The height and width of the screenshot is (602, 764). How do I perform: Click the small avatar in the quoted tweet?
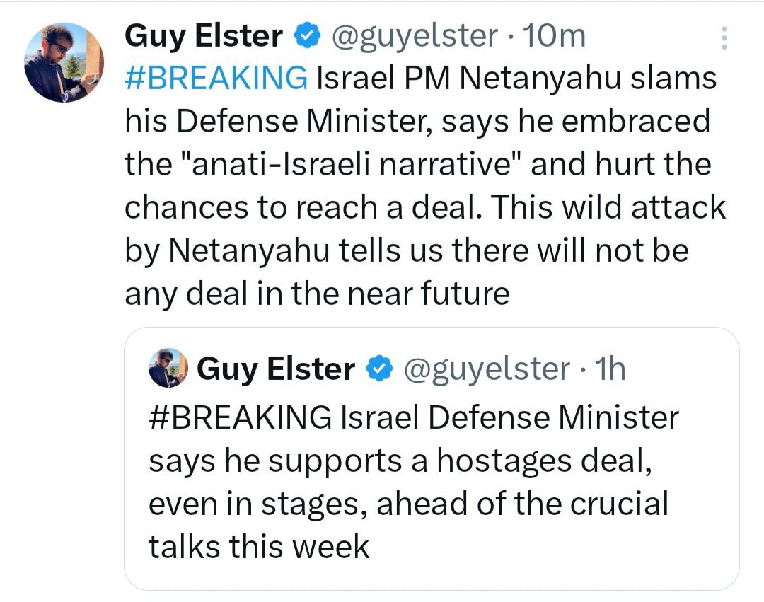(x=168, y=368)
